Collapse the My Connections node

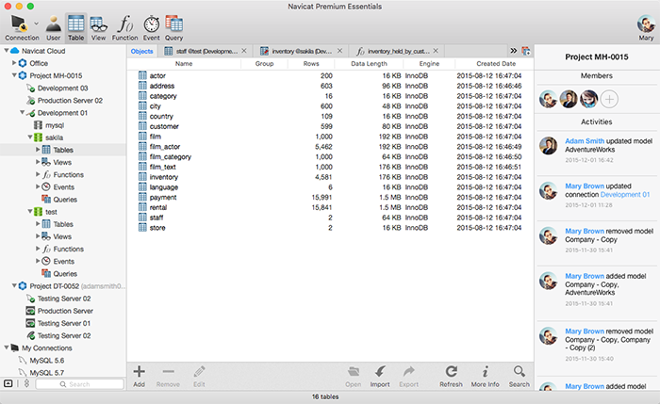coord(7,347)
